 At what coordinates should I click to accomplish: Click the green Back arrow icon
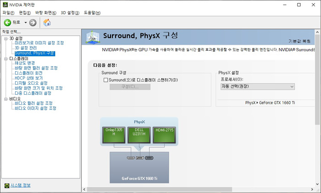point(8,22)
